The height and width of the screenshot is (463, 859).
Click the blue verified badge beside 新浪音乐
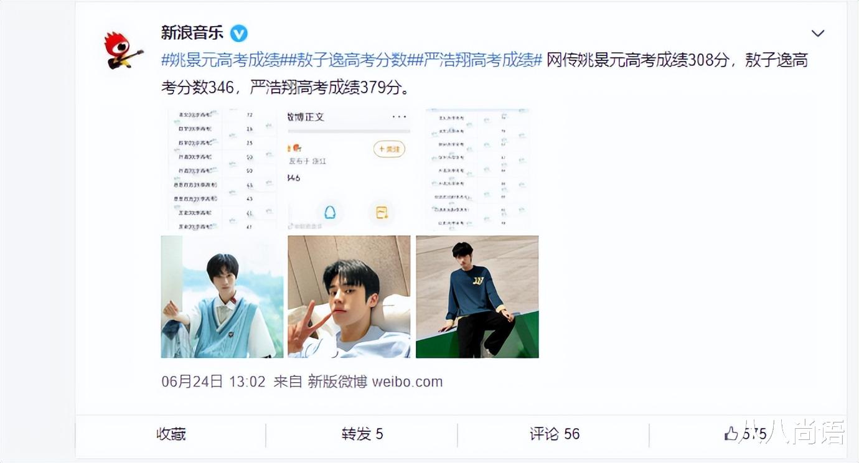tap(239, 33)
